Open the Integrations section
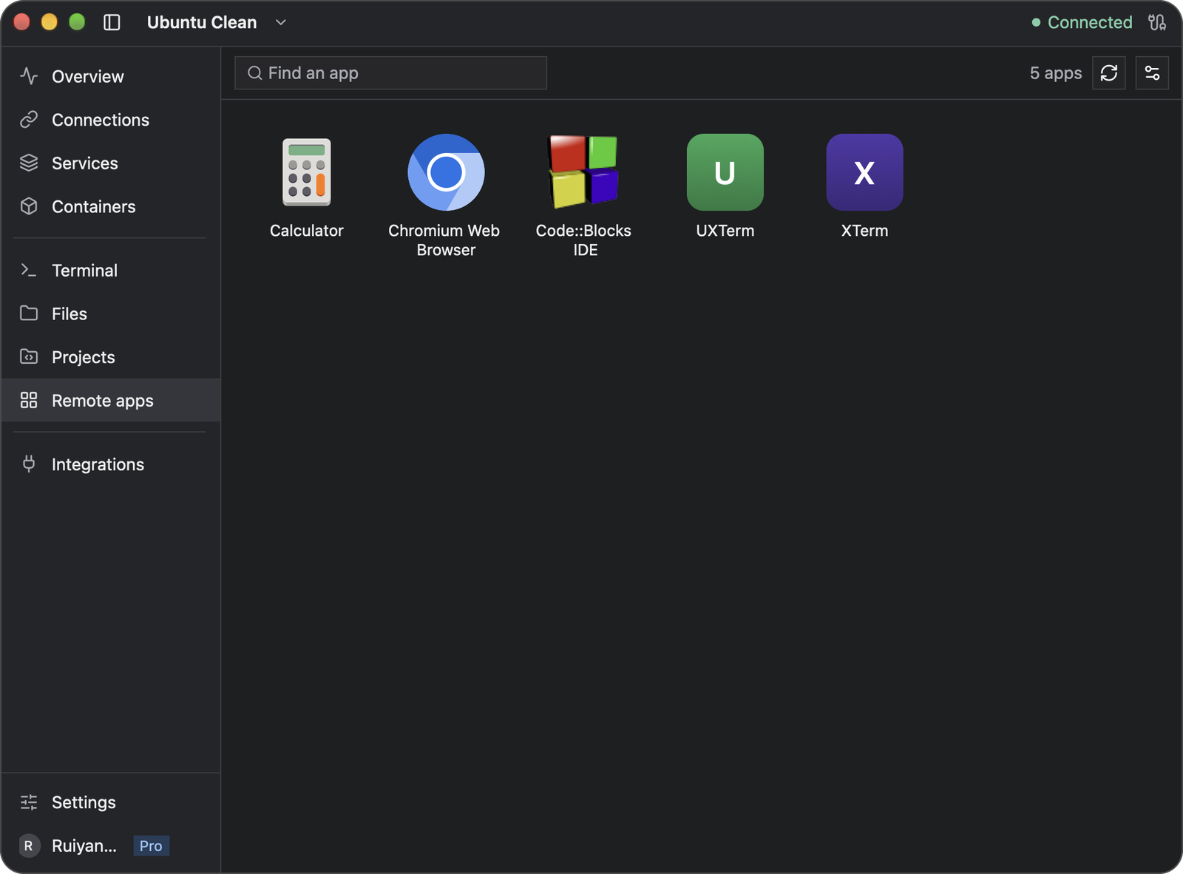Image resolution: width=1183 pixels, height=874 pixels. point(111,464)
